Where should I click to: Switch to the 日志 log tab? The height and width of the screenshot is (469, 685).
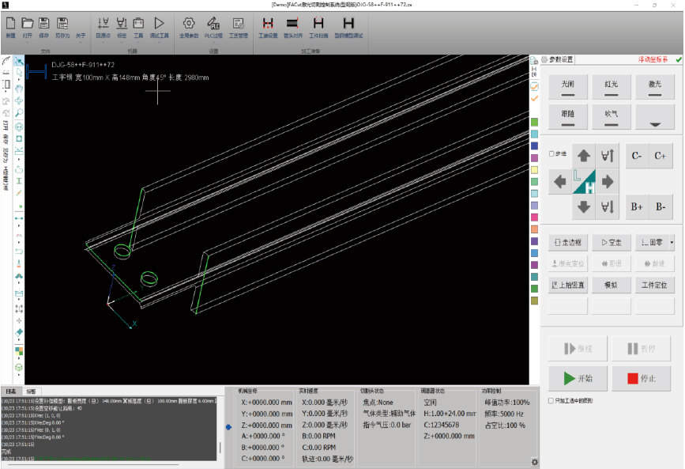11,391
